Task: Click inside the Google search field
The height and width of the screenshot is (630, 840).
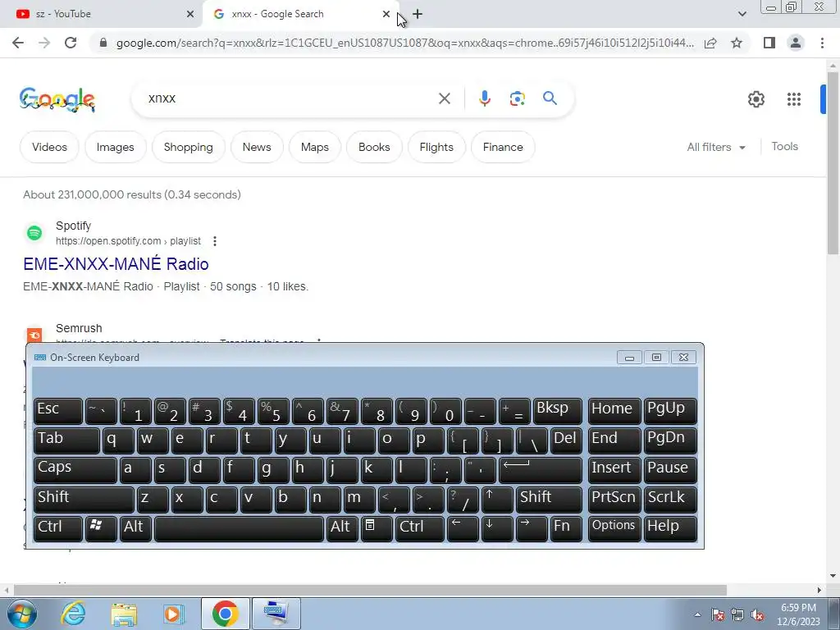Action: click(x=290, y=98)
